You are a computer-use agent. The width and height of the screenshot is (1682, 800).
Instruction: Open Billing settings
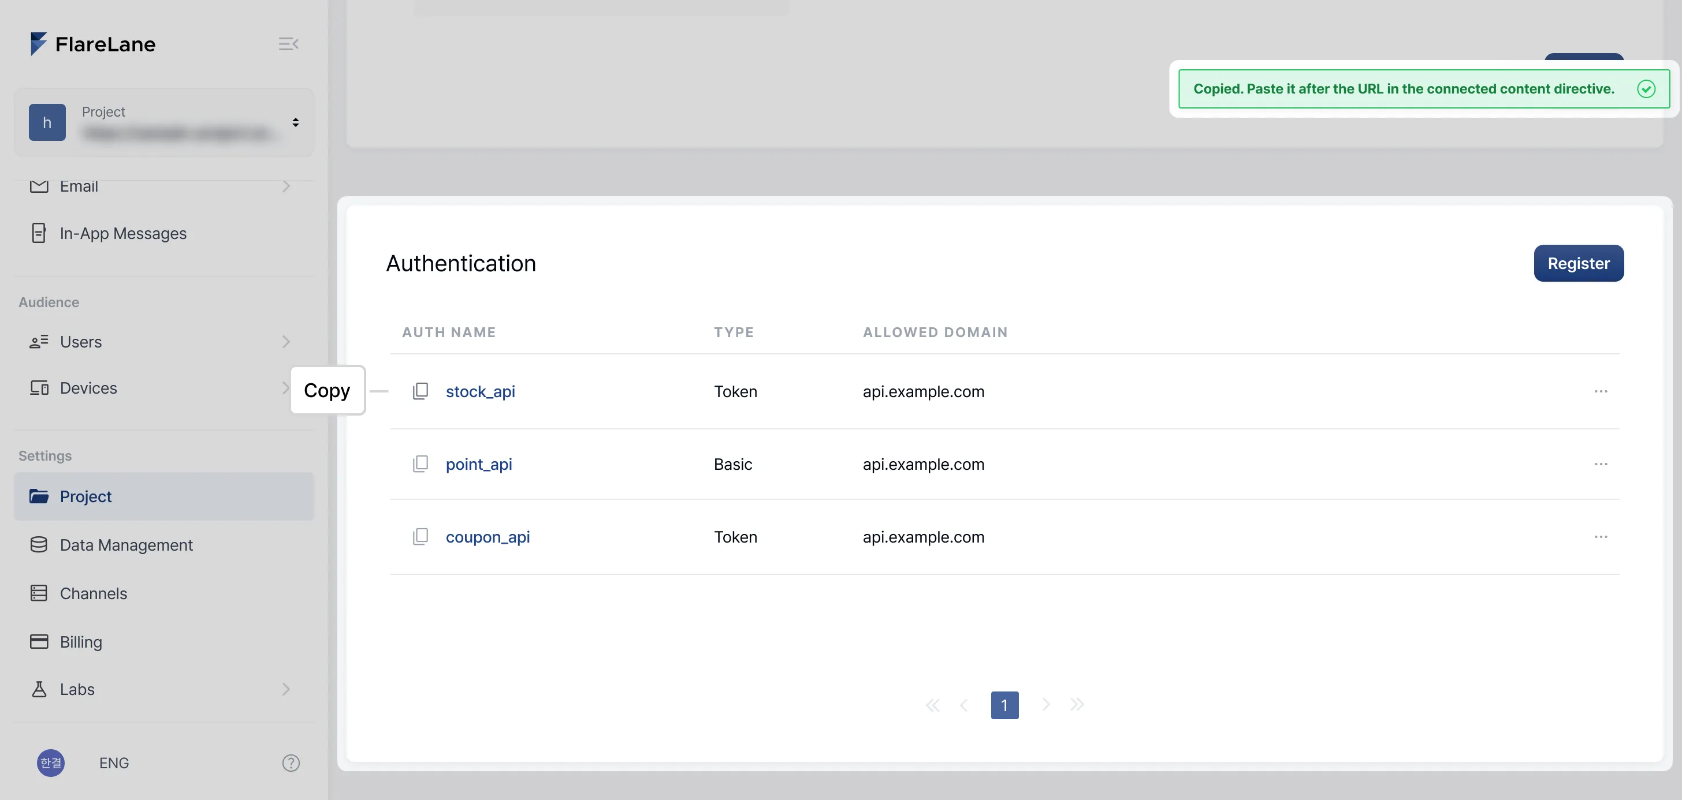tap(164, 641)
